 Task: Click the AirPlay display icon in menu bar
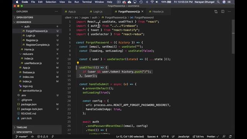[135, 2]
